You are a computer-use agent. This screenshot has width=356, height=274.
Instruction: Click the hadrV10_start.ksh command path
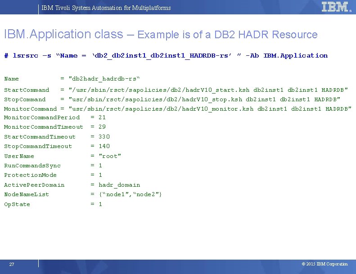[208, 90]
